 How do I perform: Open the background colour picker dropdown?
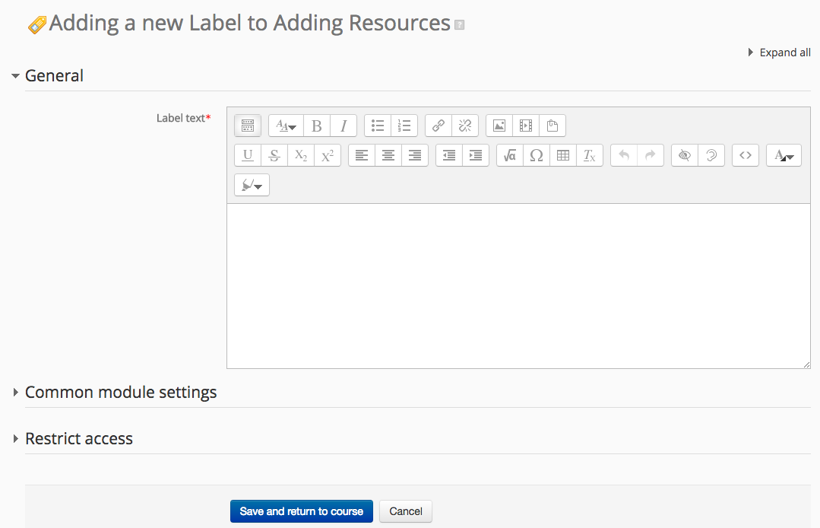click(x=252, y=185)
